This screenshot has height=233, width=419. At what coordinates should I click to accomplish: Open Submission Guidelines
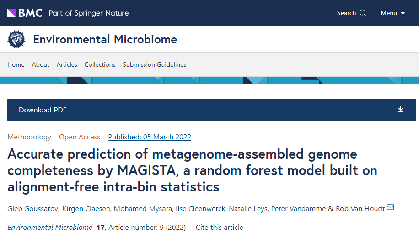point(155,64)
